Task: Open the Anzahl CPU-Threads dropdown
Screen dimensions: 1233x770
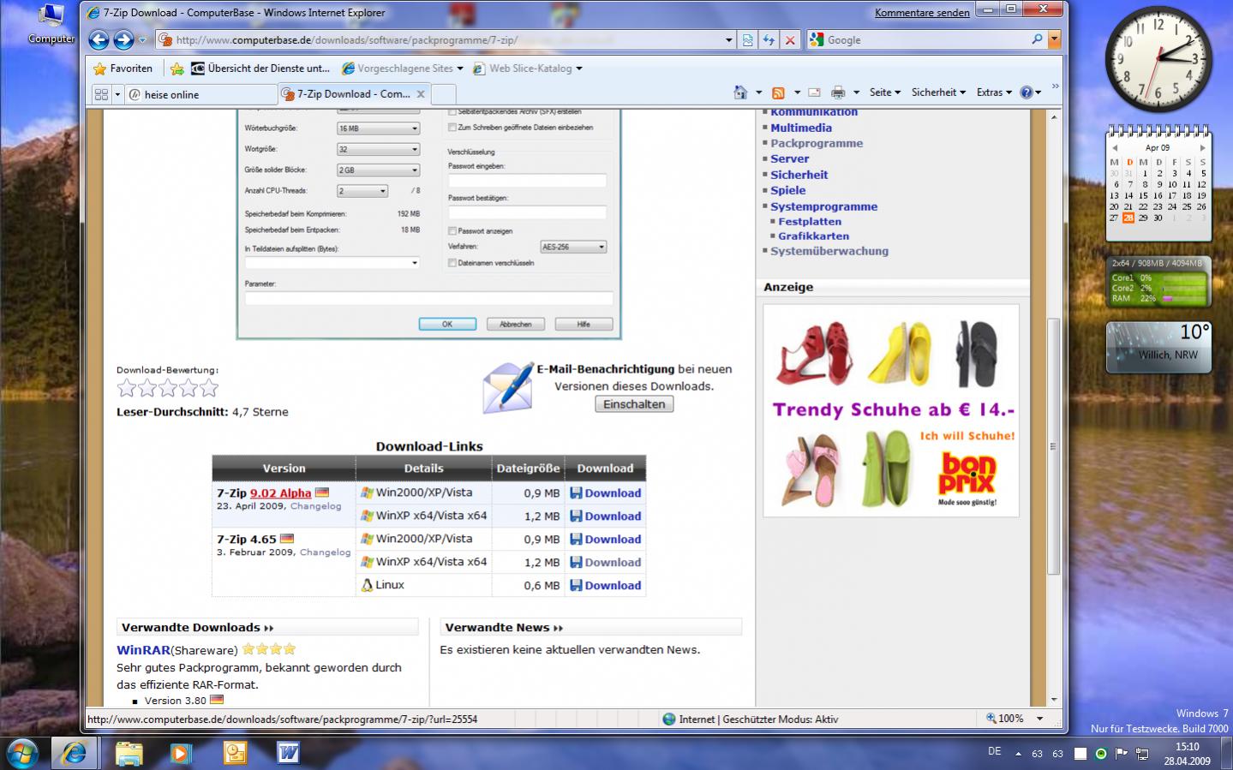Action: [362, 191]
